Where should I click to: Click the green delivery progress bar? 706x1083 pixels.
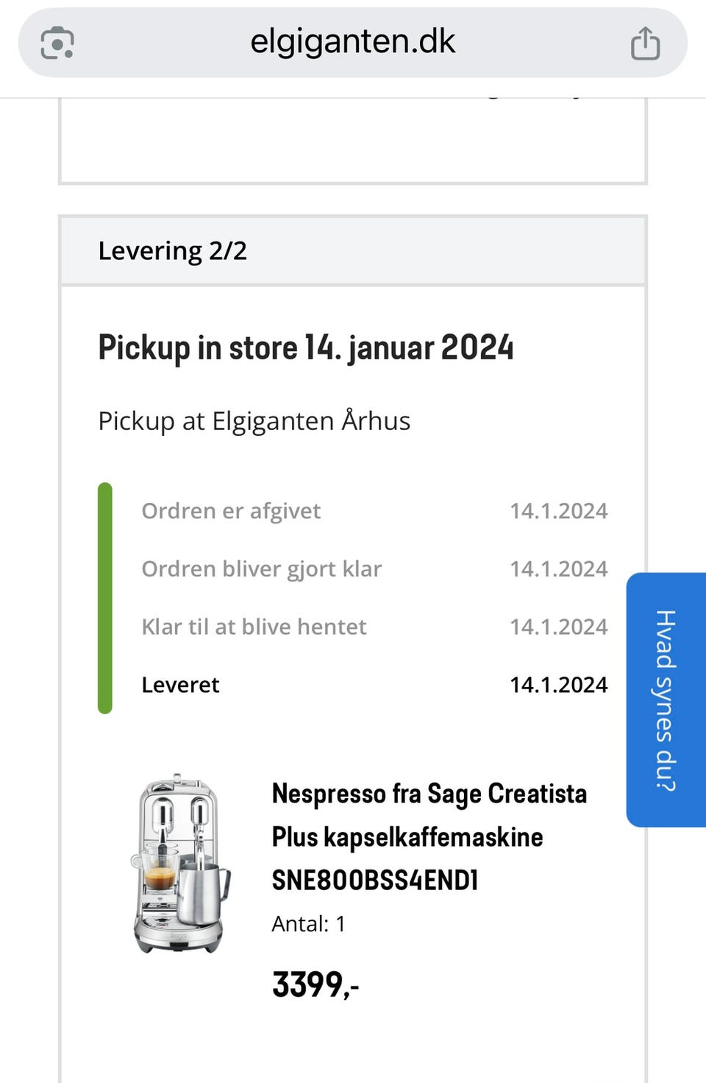click(105, 598)
